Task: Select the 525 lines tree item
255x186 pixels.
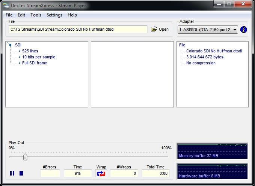Action: (x=30, y=51)
